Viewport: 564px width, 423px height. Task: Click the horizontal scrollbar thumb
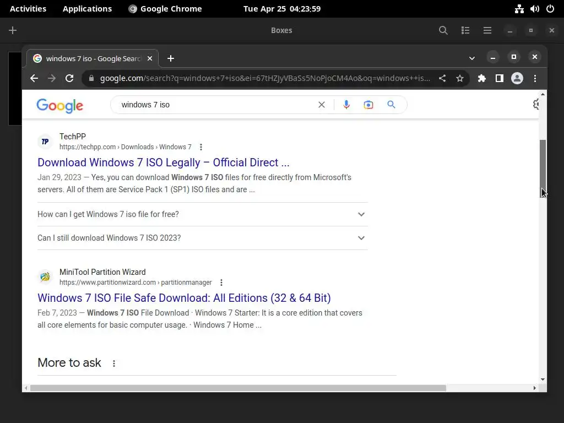[x=238, y=388]
